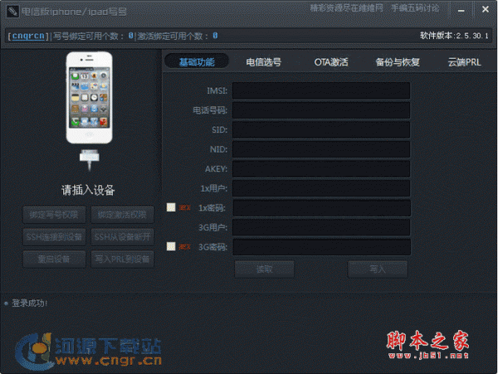Click the 读取 read button

pos(264,270)
